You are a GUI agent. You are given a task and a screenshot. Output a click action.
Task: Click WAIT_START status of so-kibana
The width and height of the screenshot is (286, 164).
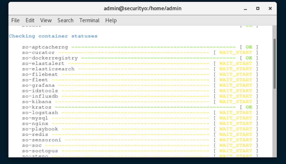[236, 102]
